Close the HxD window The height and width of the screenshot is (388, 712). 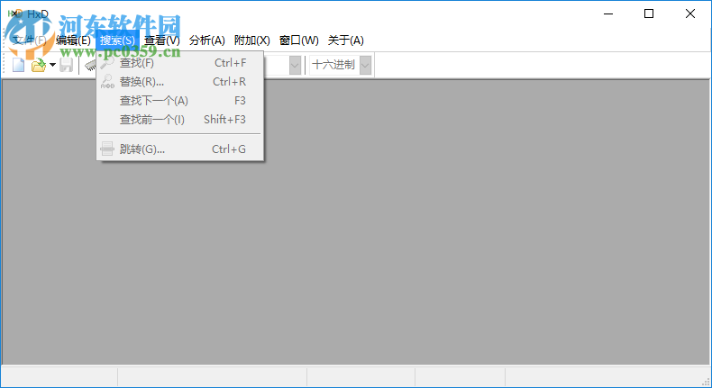point(690,14)
